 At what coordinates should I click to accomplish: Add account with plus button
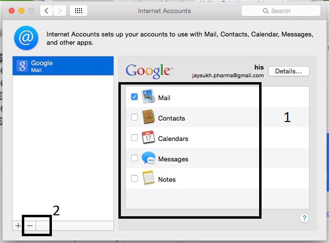click(x=18, y=226)
